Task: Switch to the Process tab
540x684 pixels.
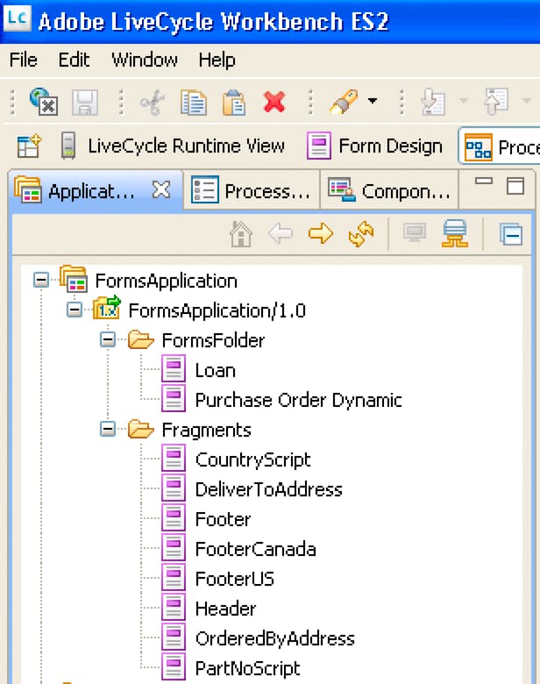Action: coord(252,190)
